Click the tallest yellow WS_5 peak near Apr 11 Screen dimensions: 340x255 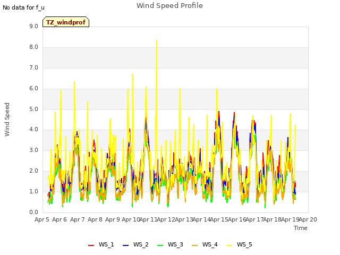[x=157, y=41]
